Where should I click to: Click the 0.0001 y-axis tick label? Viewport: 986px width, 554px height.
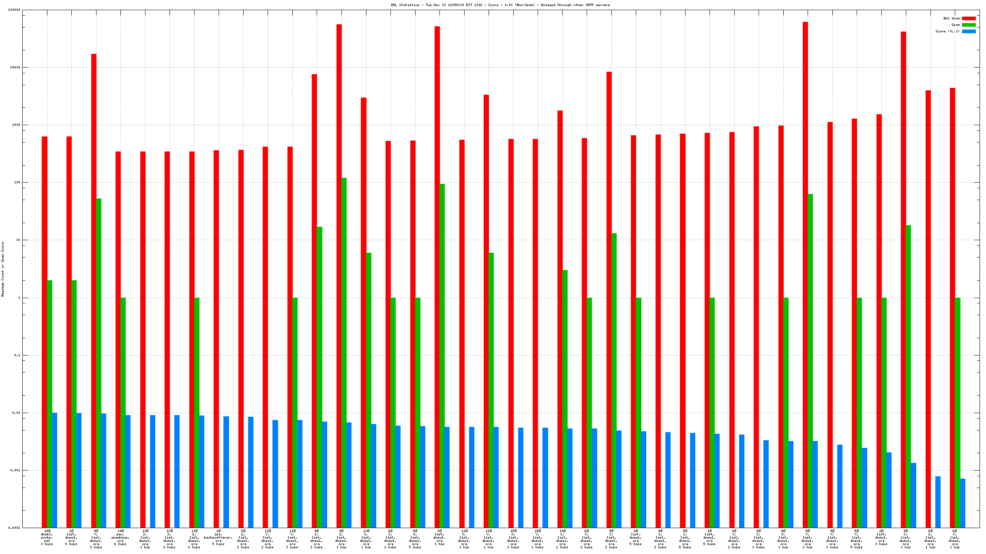(14, 528)
